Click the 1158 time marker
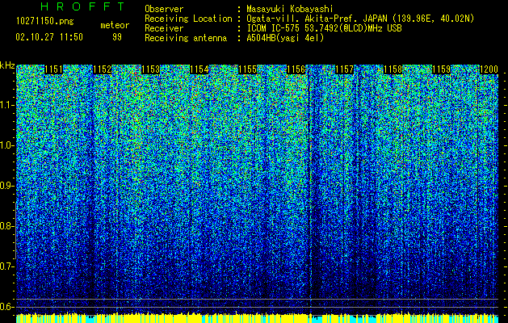Viewport: 508px width, 323px height. click(393, 69)
